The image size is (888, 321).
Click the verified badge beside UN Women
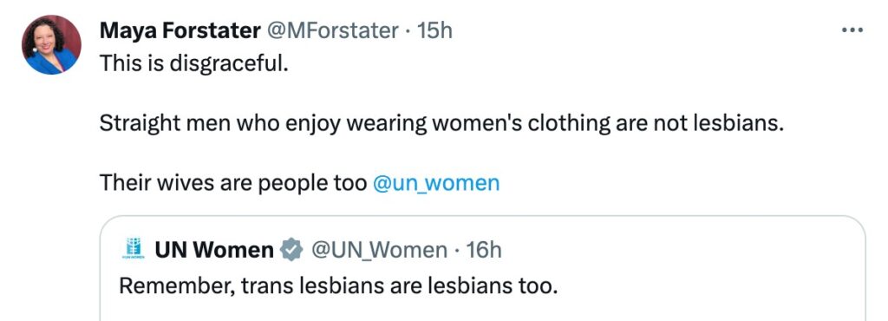pos(291,250)
